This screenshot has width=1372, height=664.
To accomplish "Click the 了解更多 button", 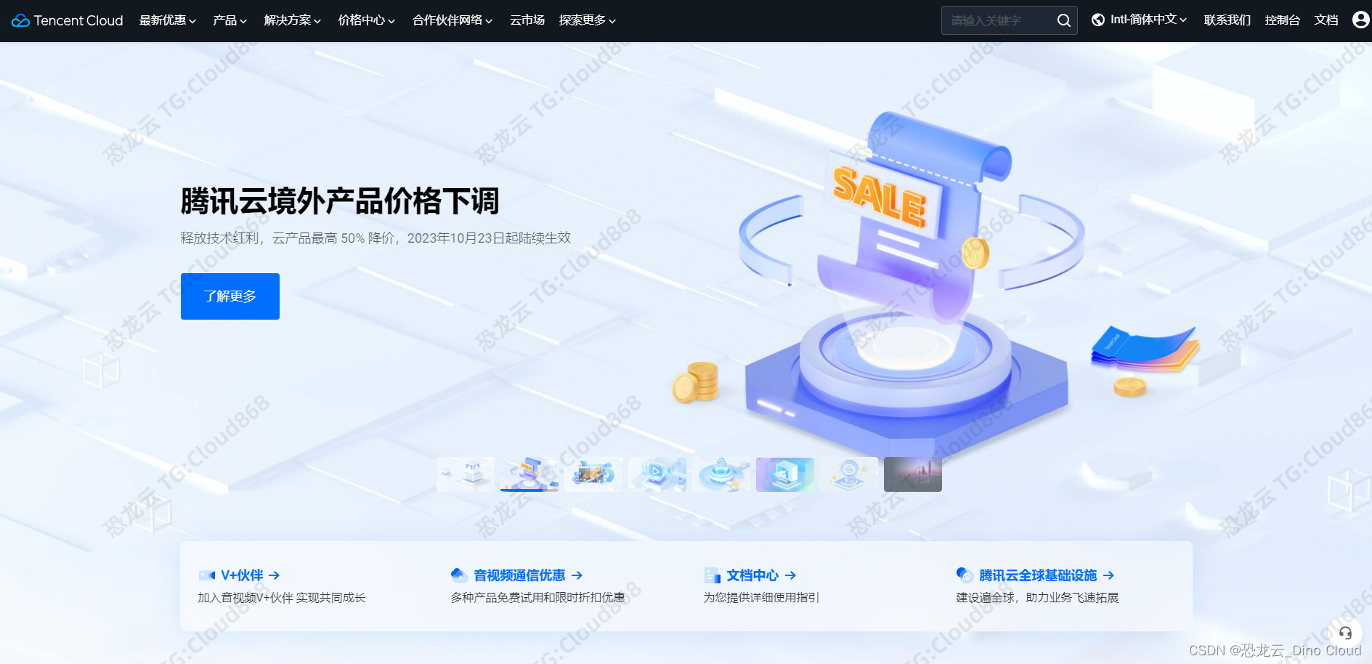I will tap(230, 296).
